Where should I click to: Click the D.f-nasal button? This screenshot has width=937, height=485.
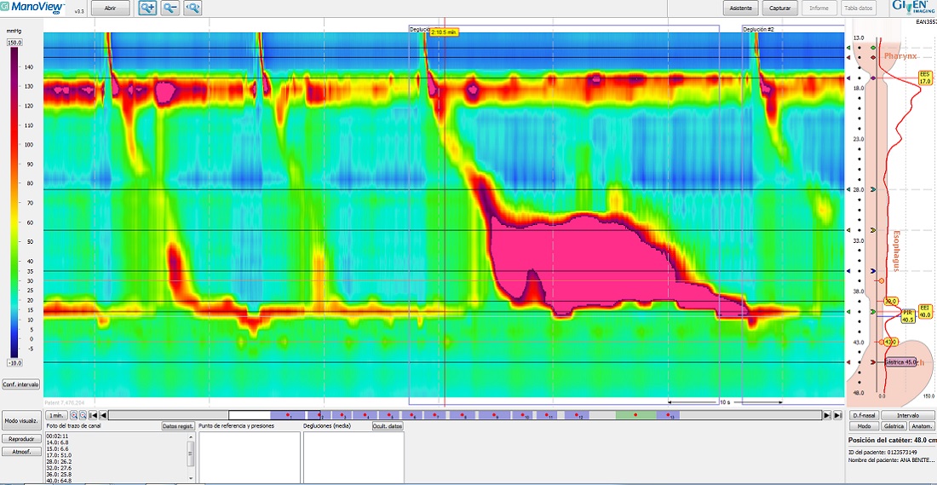(x=863, y=415)
